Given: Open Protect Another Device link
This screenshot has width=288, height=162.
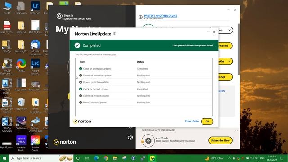Looking at the screenshot, I should tap(161, 16).
